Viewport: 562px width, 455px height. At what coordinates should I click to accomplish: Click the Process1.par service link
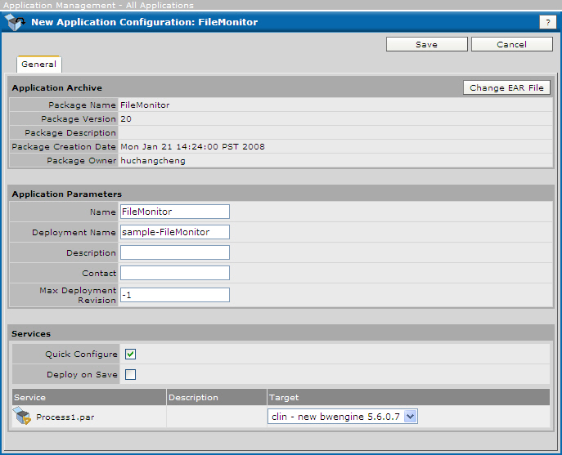[65, 417]
